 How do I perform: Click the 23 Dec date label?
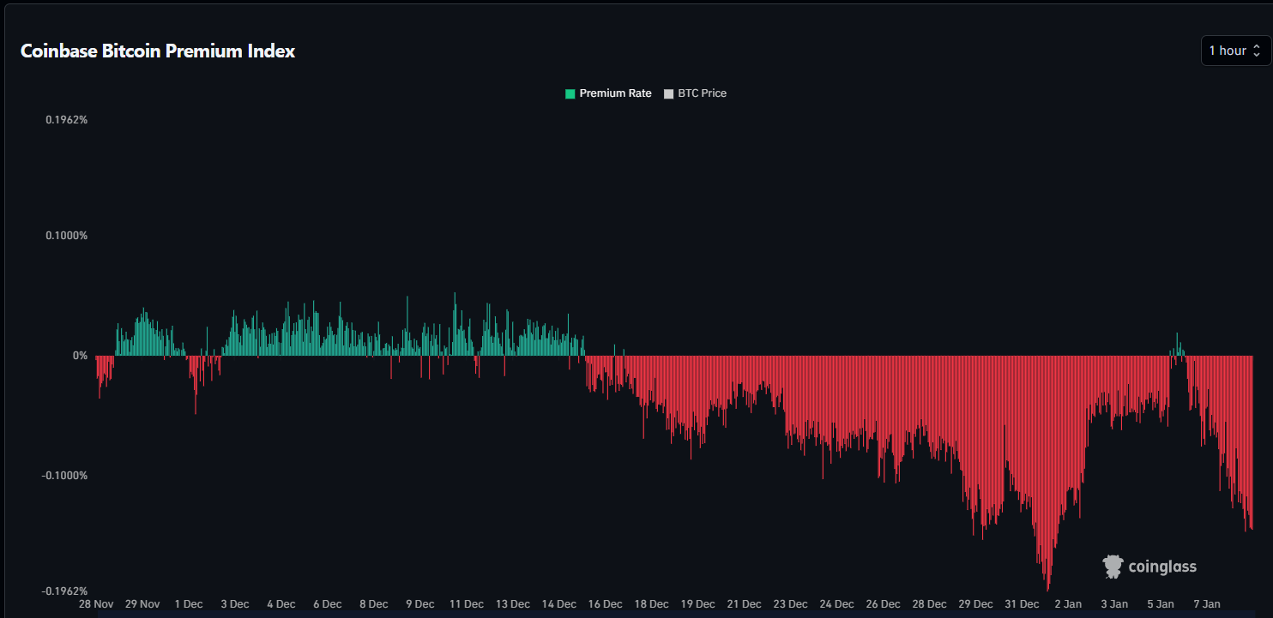[791, 604]
